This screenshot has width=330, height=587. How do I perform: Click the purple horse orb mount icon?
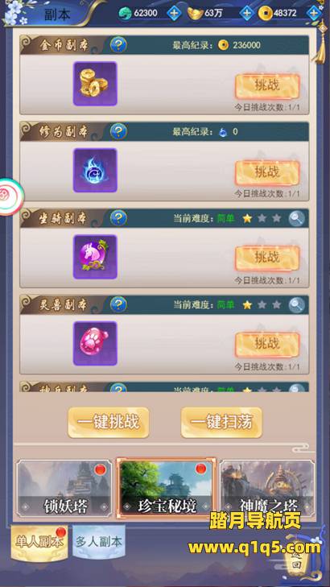click(x=95, y=257)
